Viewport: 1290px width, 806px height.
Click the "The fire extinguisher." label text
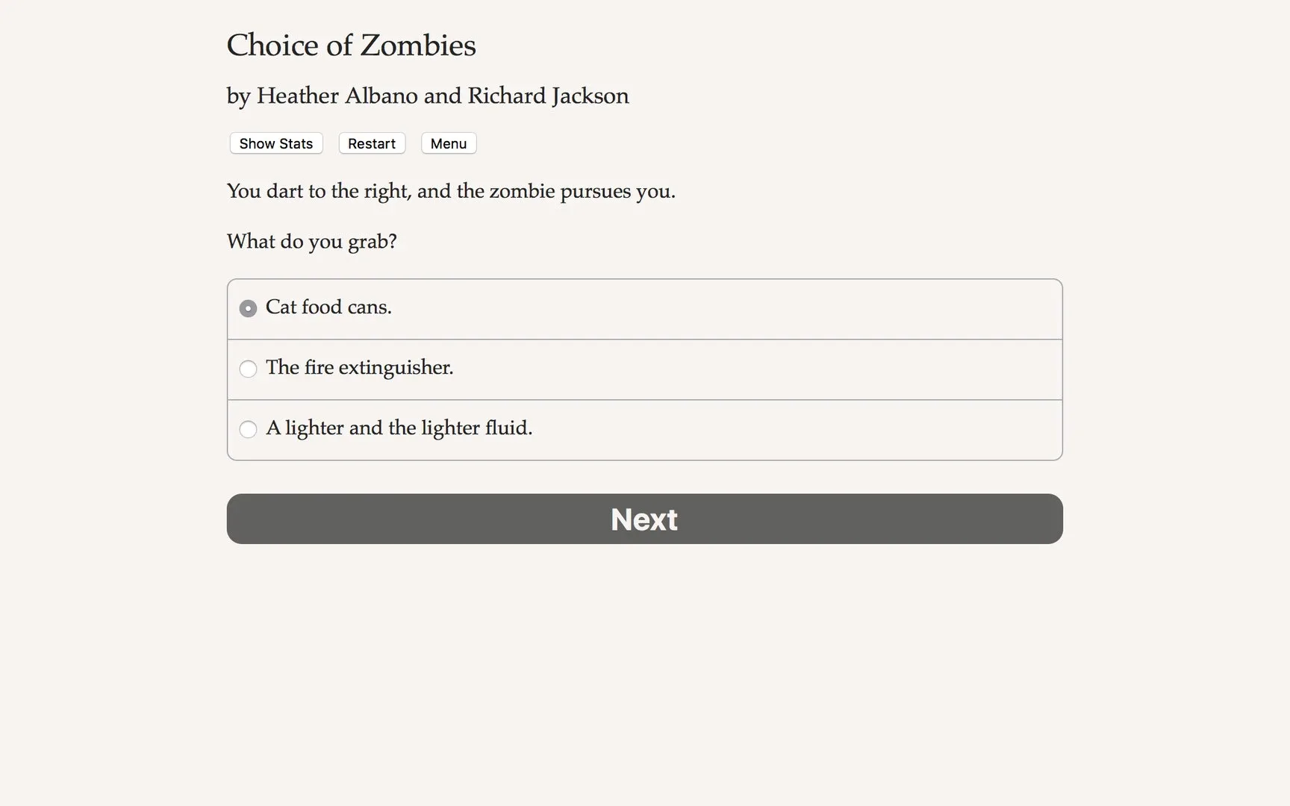click(x=359, y=368)
